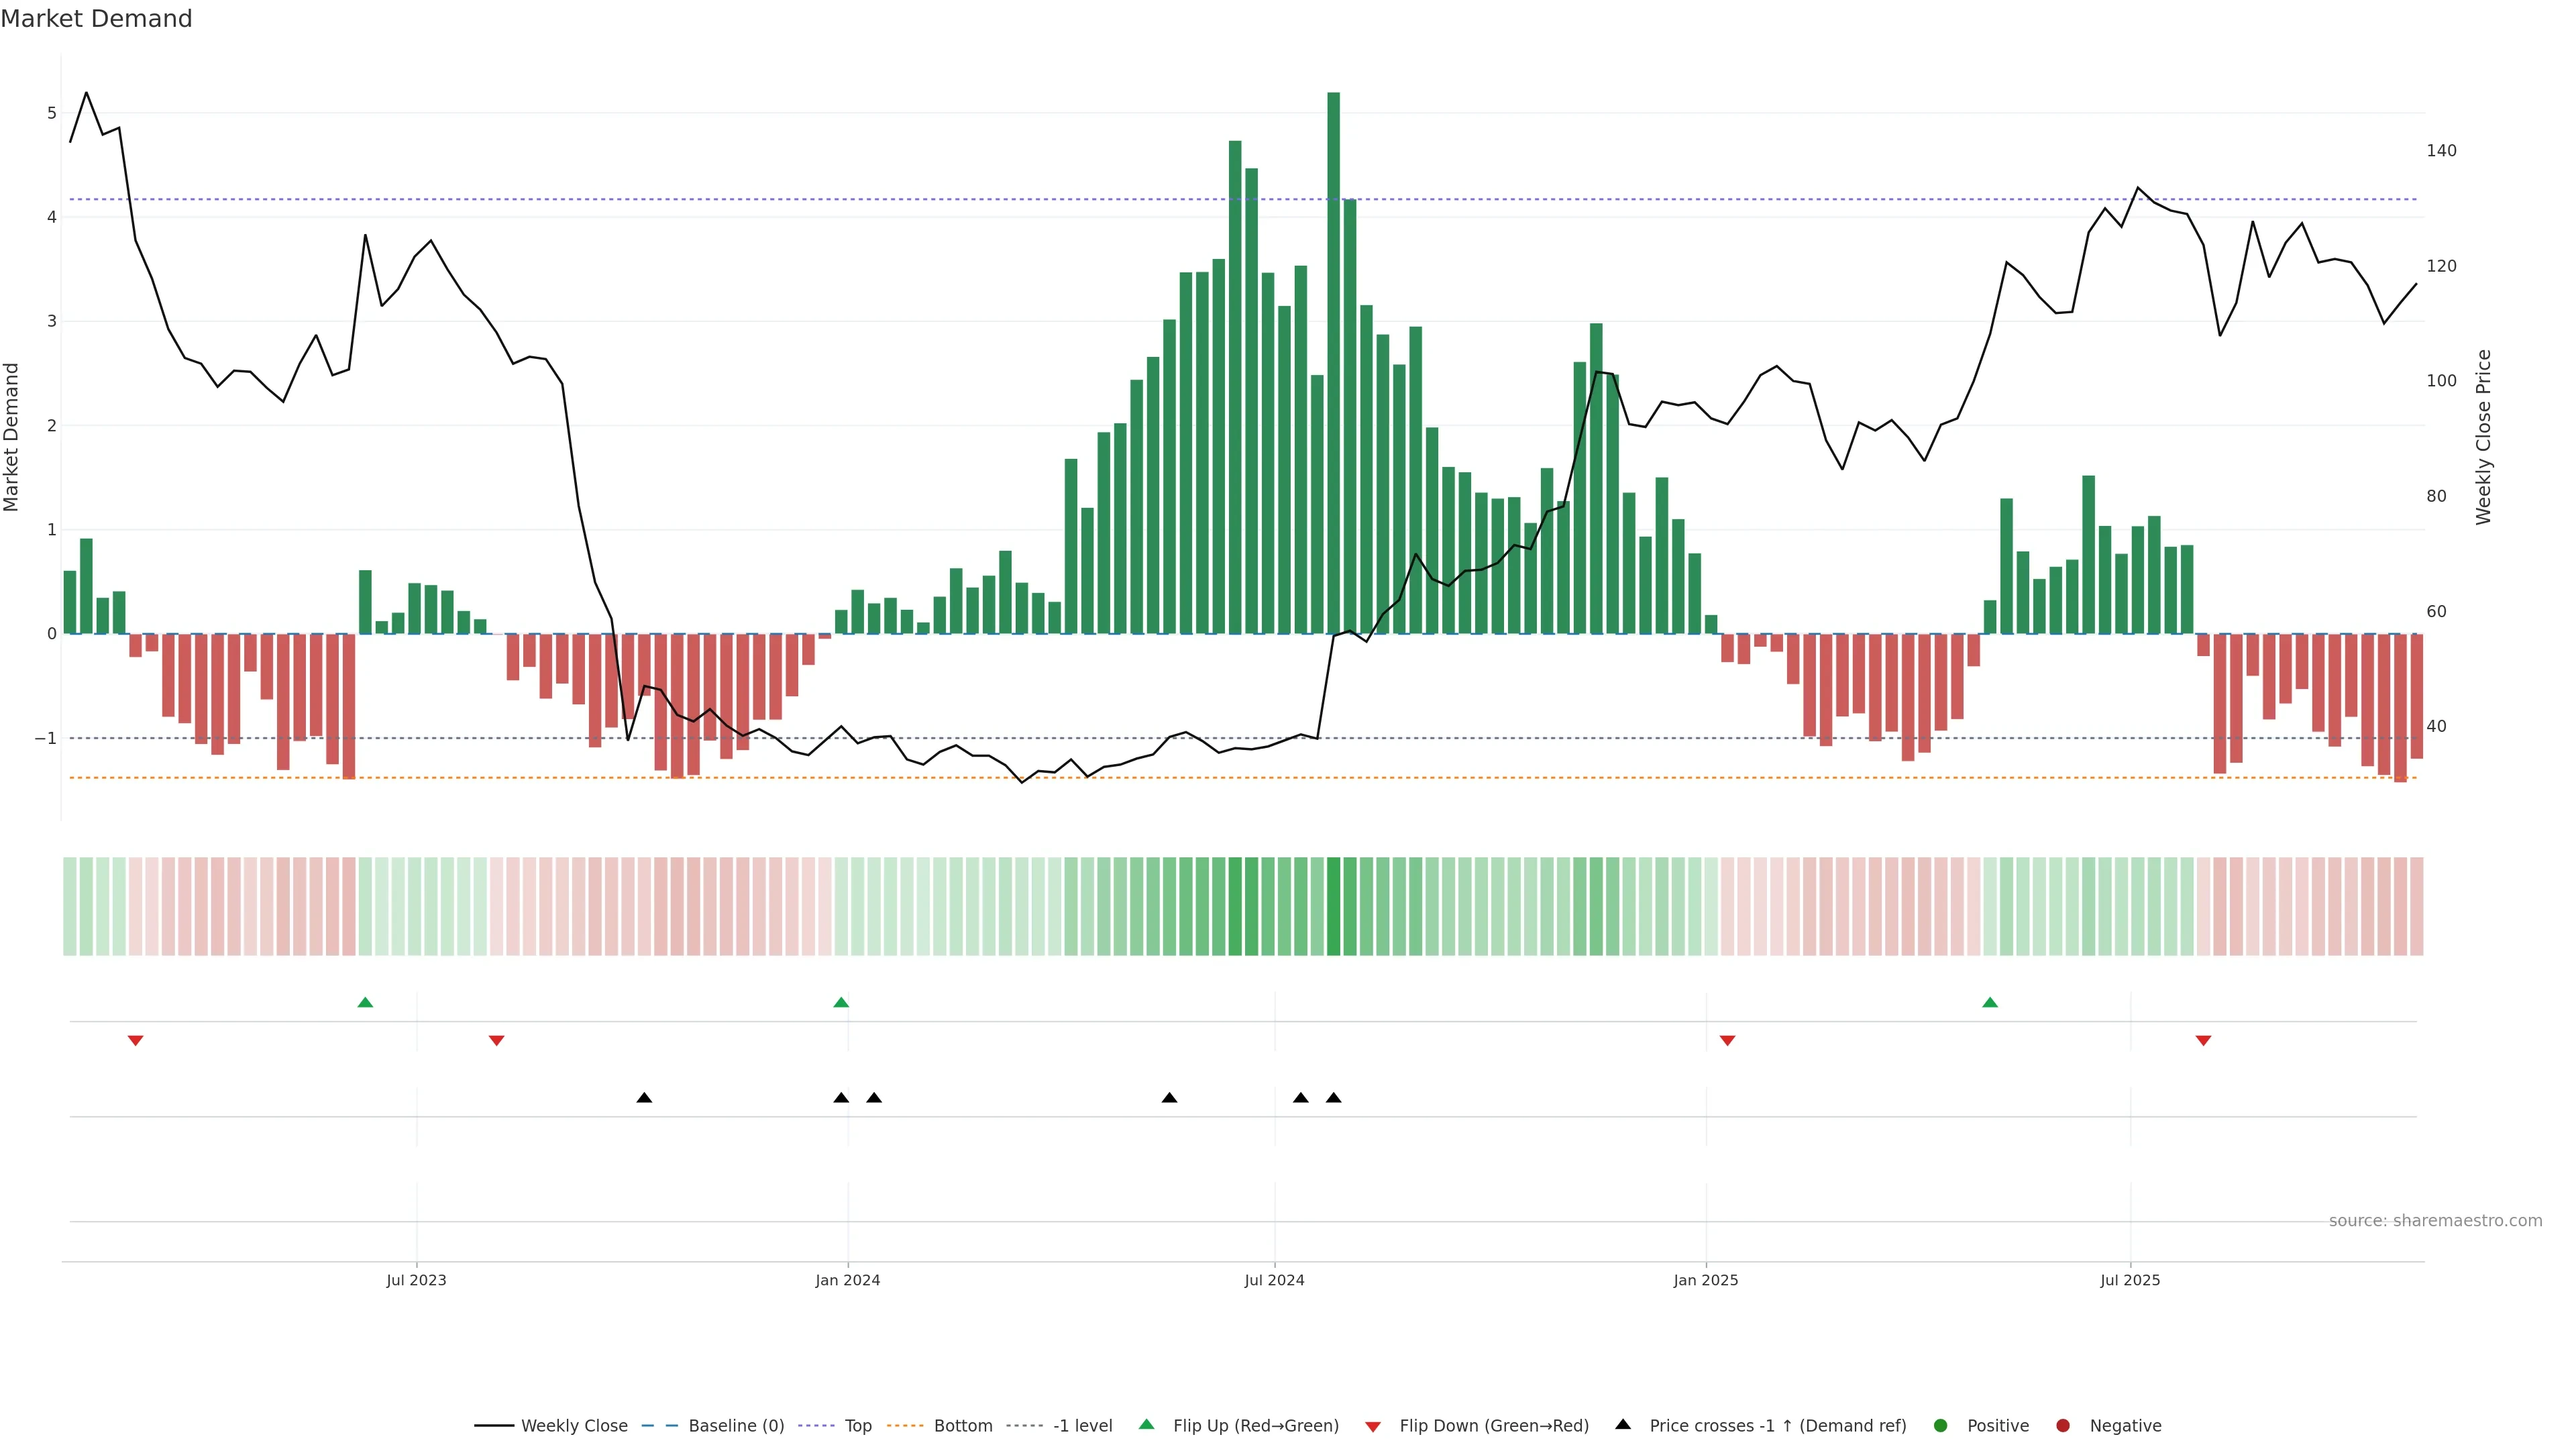Click the Flip Up green triangle legend icon
Viewport: 2576px width, 1449px height.
tap(1146, 1425)
